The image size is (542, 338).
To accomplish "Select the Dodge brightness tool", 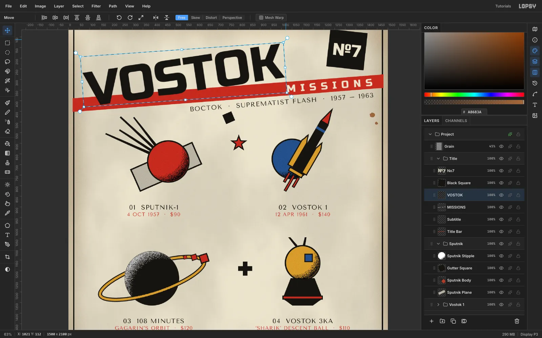I will 7,185.
